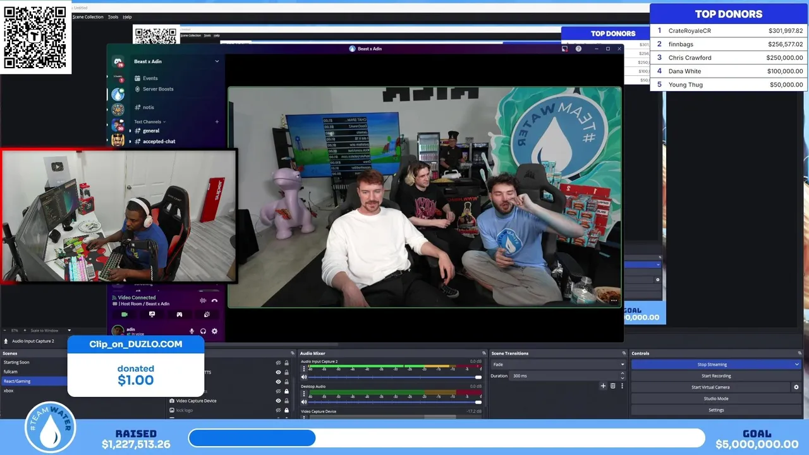Pop out the Scene Transitions dock panel
This screenshot has width=809, height=455.
624,353
